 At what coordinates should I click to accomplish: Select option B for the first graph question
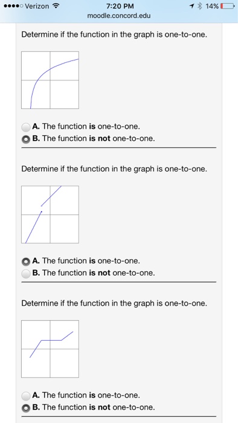26,139
